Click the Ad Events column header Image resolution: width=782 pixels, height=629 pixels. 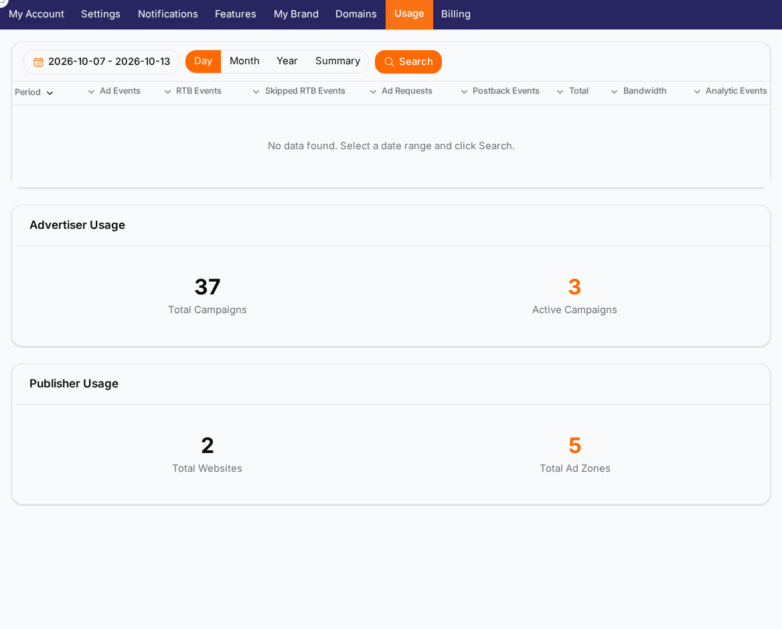coord(121,91)
